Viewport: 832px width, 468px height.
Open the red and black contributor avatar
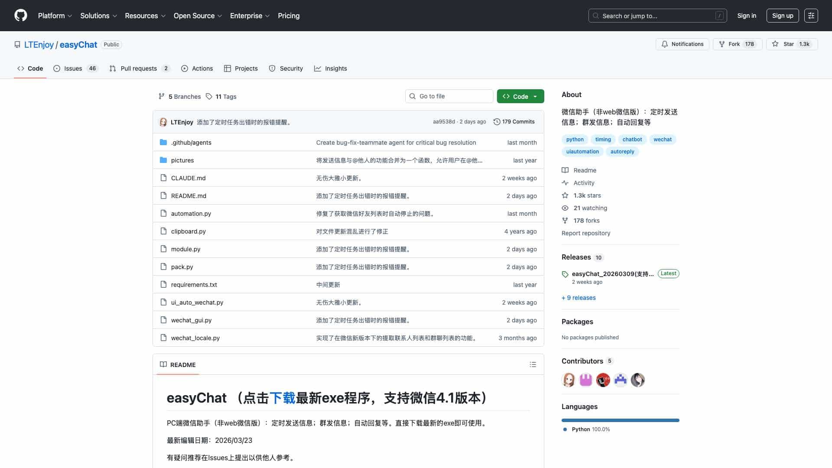603,380
